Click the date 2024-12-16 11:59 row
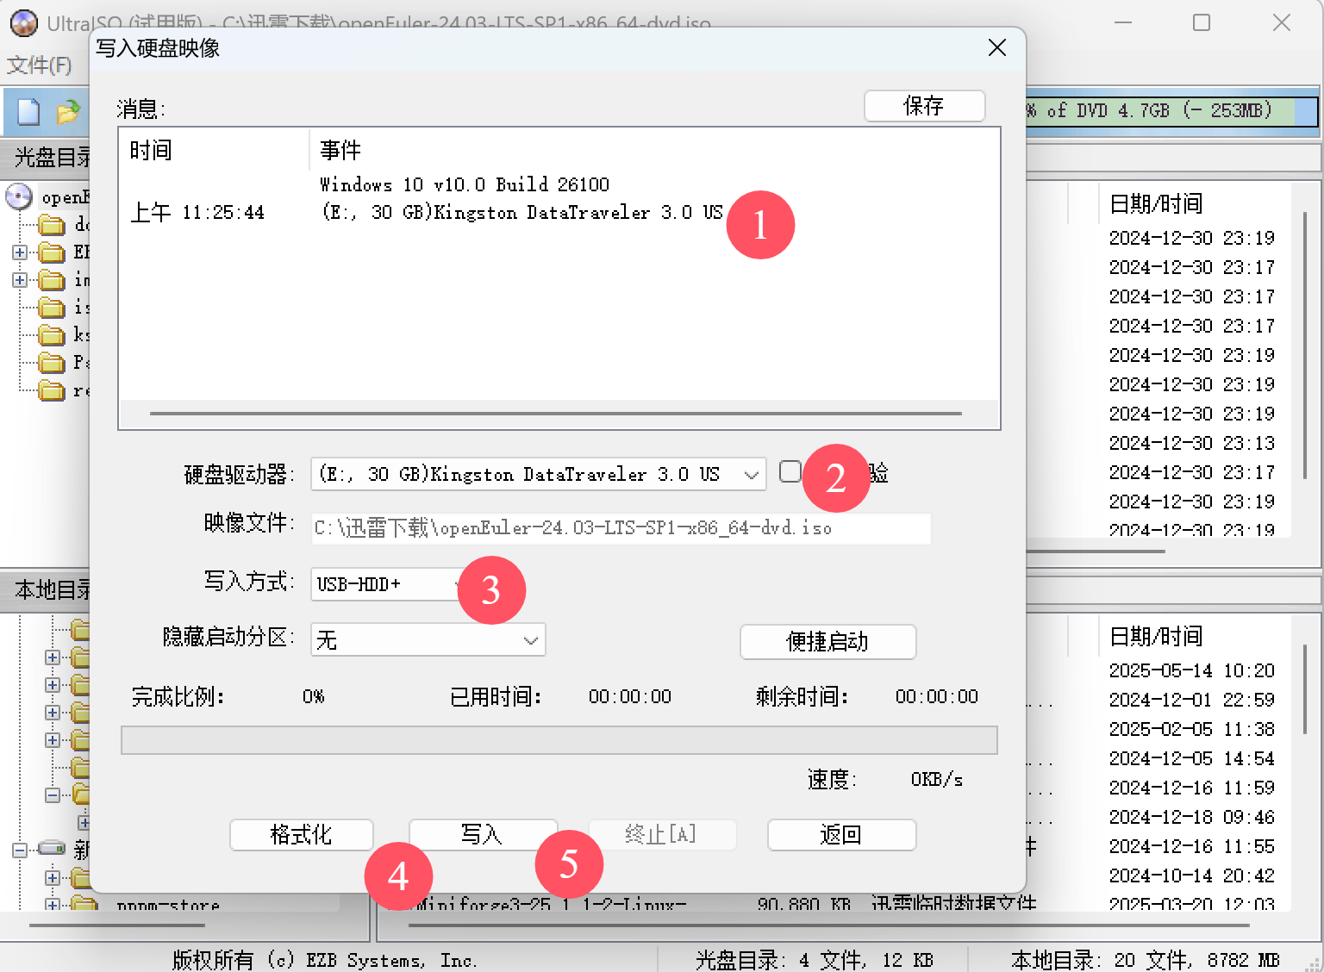 1192,788
